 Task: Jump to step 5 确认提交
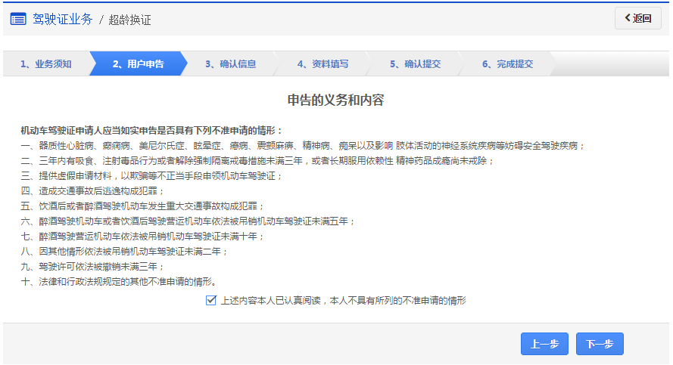tap(415, 64)
